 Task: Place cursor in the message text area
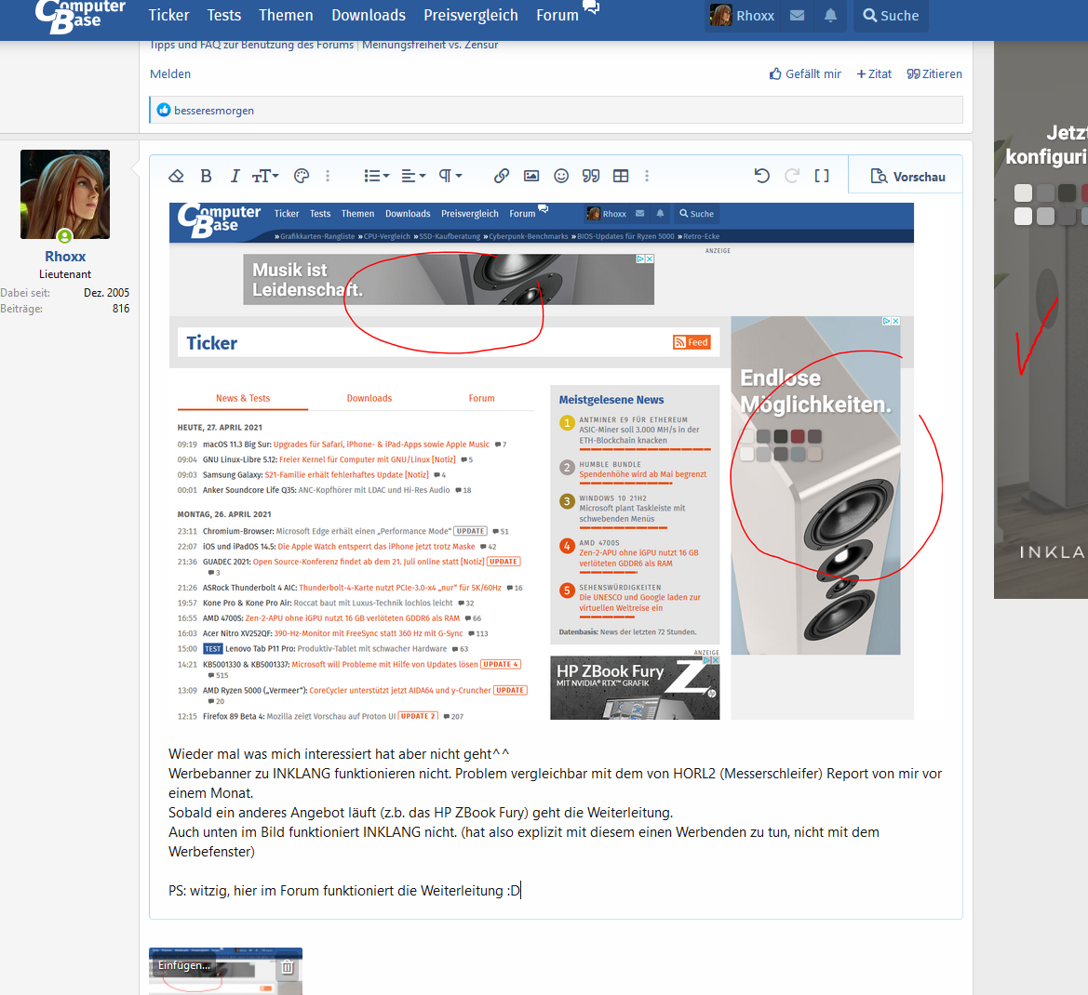click(x=555, y=822)
